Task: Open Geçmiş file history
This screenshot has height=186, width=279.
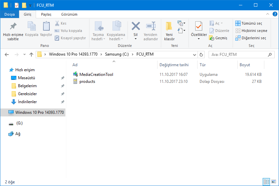Action: [218, 38]
